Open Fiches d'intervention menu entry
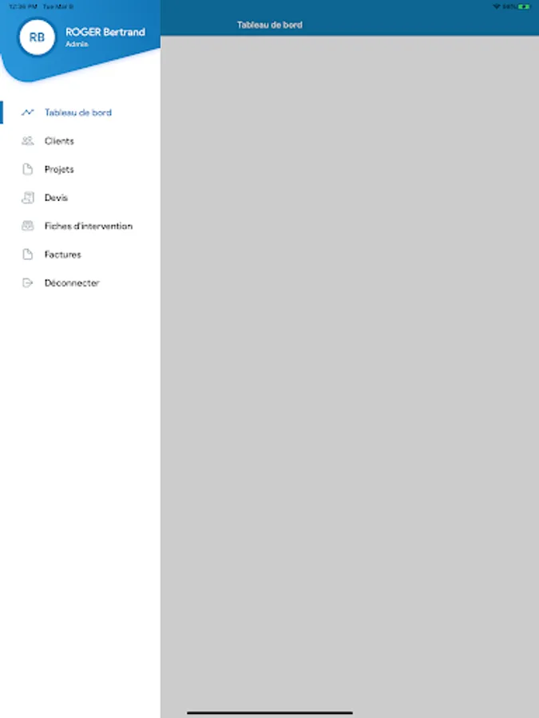Viewport: 539px width, 718px height. 80,226
